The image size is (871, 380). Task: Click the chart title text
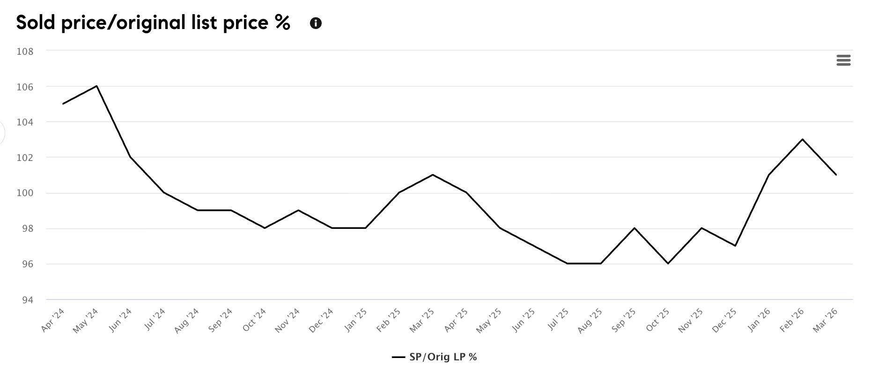(x=153, y=22)
